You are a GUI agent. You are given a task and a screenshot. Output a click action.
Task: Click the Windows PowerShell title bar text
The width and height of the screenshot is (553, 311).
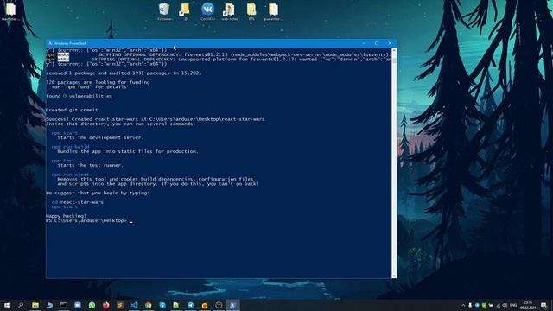click(70, 43)
